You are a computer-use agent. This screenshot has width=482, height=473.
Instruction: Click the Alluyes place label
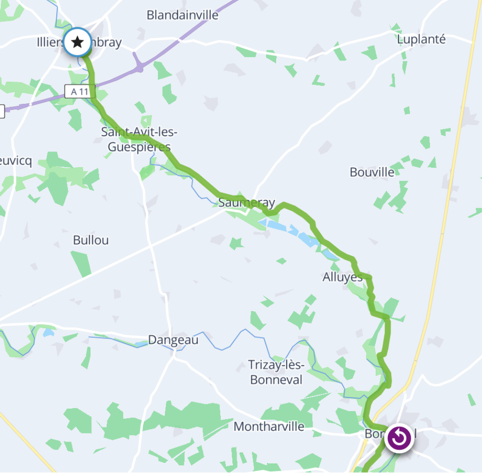click(x=342, y=277)
